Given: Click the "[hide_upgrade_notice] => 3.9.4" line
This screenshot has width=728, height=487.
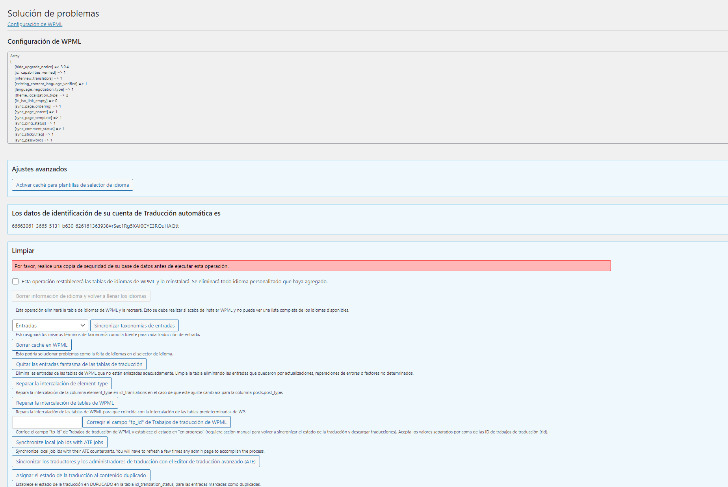Looking at the screenshot, I should point(42,67).
